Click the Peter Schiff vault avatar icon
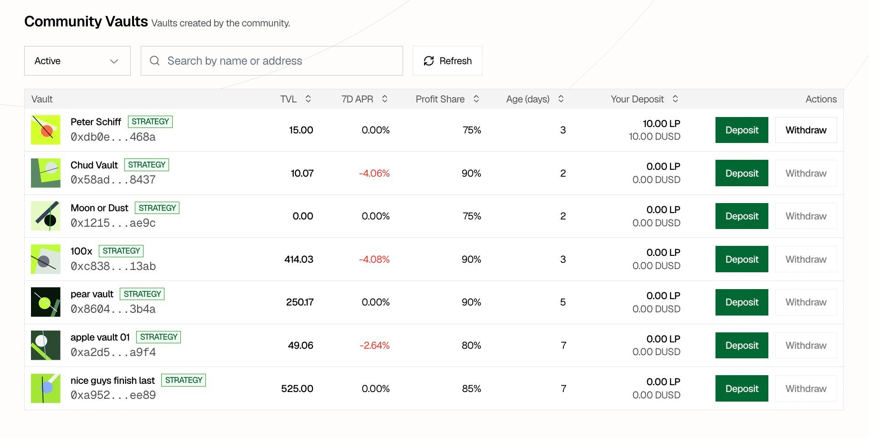The height and width of the screenshot is (438, 869). tap(46, 130)
